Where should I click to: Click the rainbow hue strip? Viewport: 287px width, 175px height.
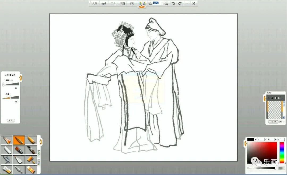tap(282, 152)
